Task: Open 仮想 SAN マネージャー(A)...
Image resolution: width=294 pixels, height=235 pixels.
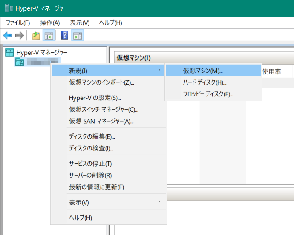Action: (108, 122)
